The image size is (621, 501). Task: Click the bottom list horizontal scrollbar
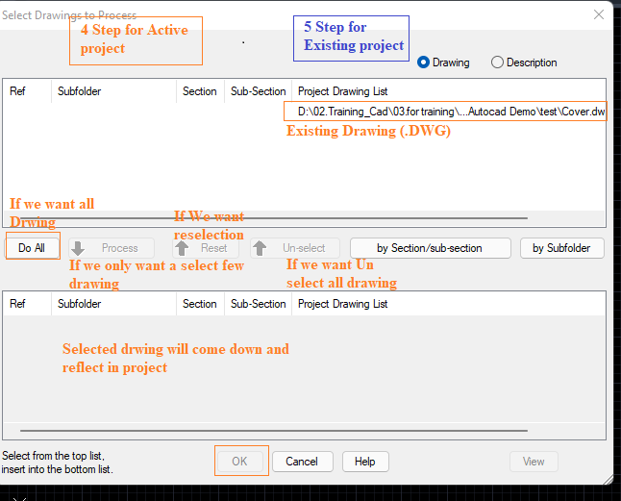coord(273,431)
